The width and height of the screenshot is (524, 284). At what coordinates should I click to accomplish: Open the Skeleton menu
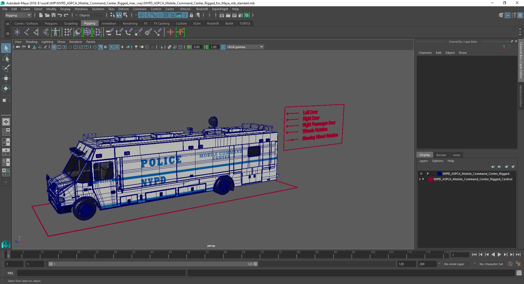click(98, 9)
